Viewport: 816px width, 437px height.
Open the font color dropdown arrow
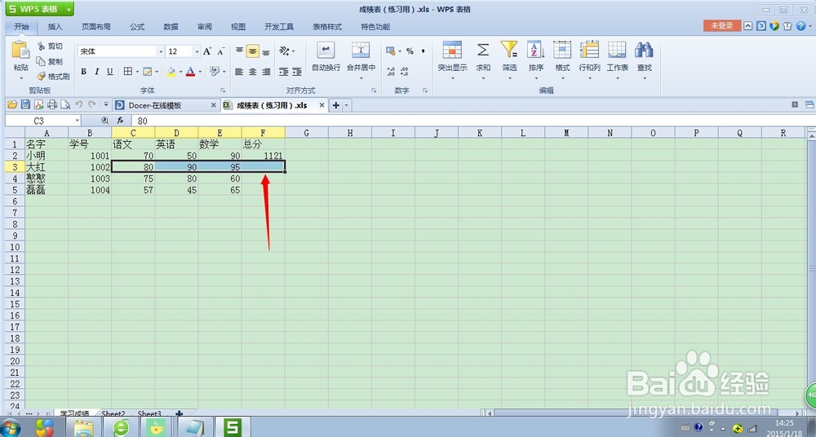(x=200, y=72)
